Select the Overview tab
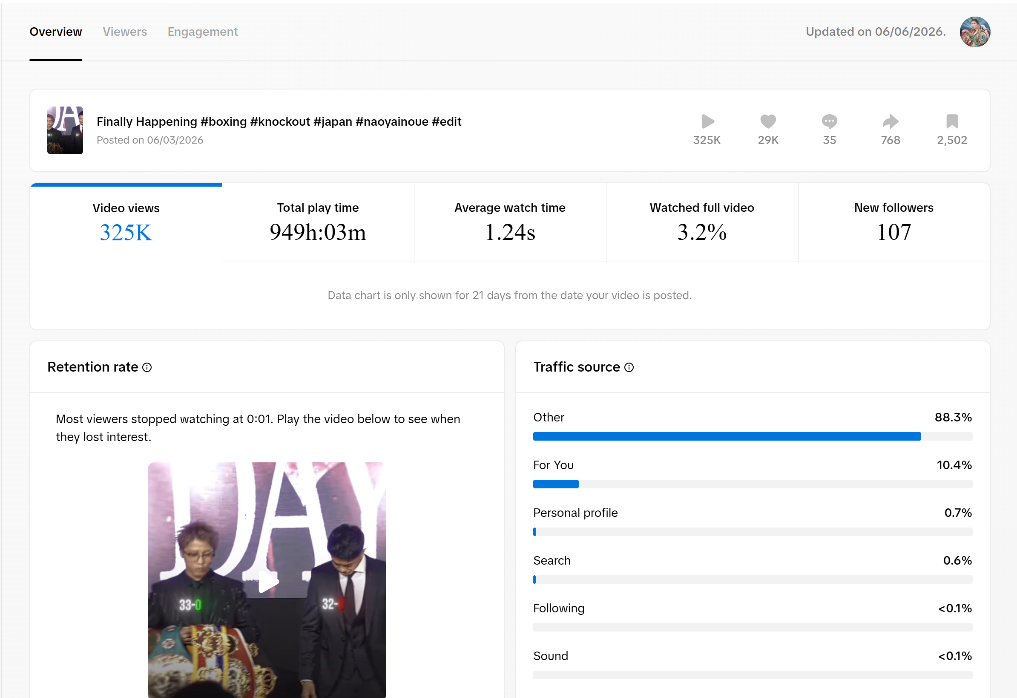 (x=55, y=32)
